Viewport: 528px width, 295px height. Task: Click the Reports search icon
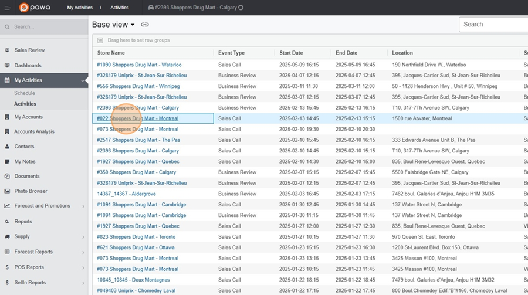click(x=7, y=221)
